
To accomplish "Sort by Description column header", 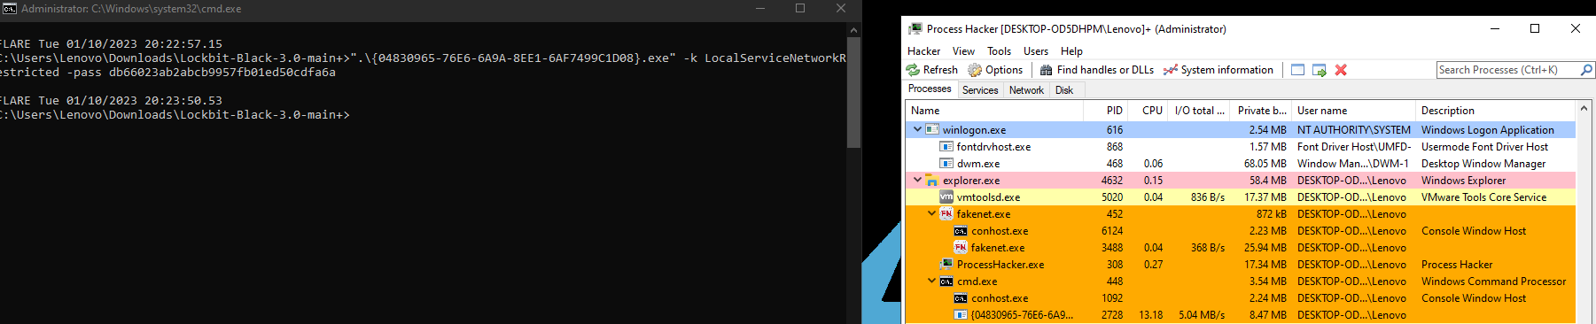I will pos(1496,111).
